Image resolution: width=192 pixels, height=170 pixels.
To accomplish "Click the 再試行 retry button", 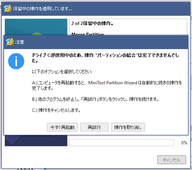I will [x=95, y=127].
